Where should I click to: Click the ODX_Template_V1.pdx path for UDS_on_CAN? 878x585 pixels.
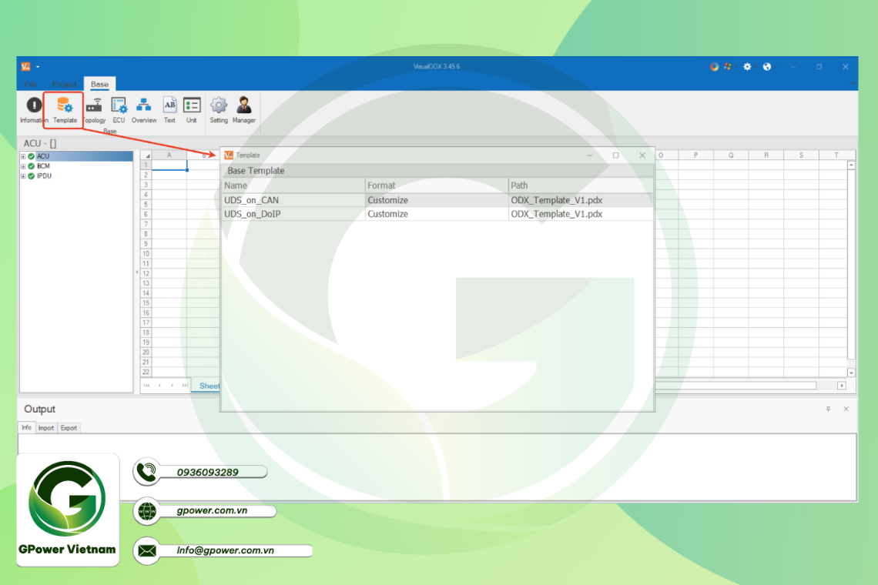[581, 200]
